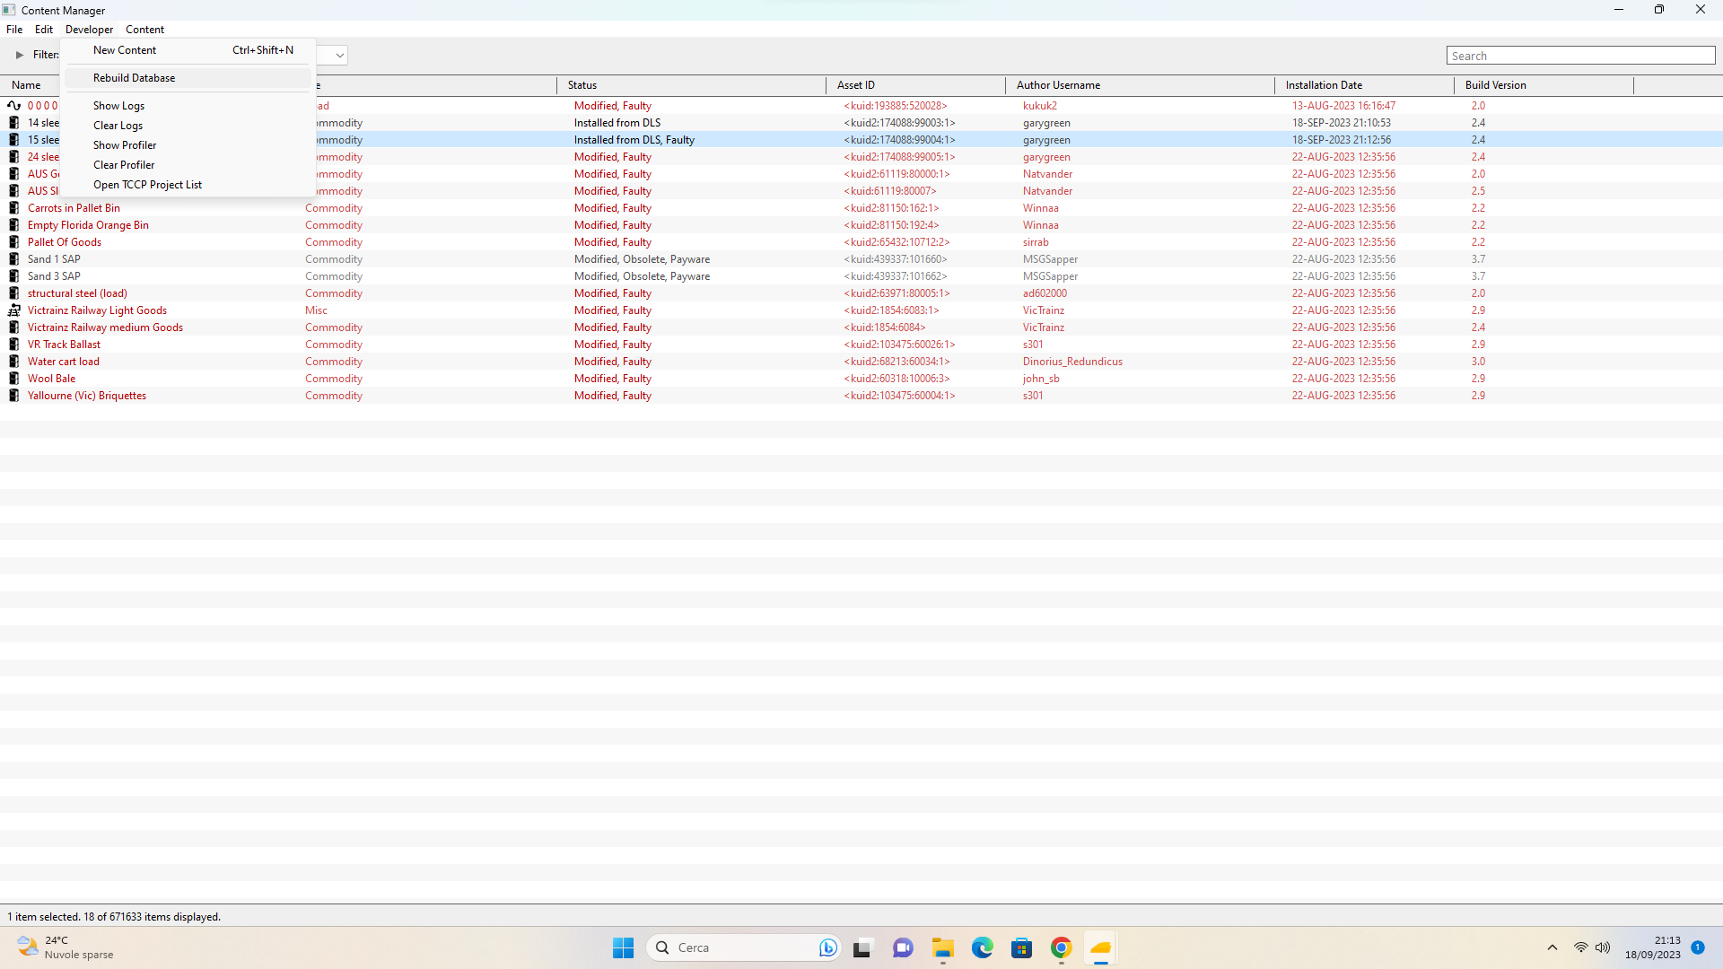Sort by Asset ID column header
1723x969 pixels.
point(915,85)
